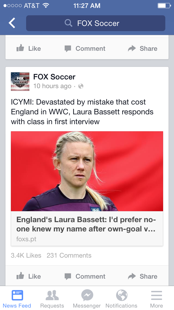Like the previous post above
The height and width of the screenshot is (310, 174).
click(29, 48)
